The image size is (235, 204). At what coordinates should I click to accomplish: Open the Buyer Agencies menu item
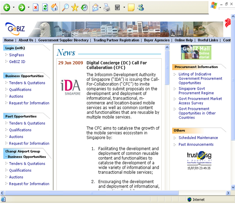[x=157, y=40]
